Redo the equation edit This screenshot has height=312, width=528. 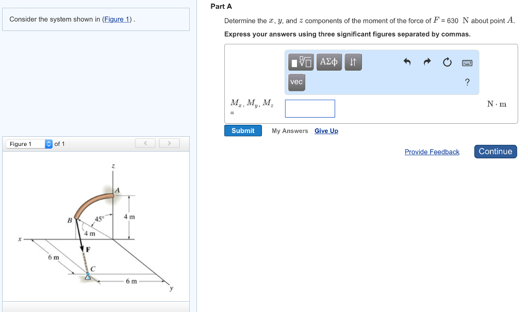[427, 61]
